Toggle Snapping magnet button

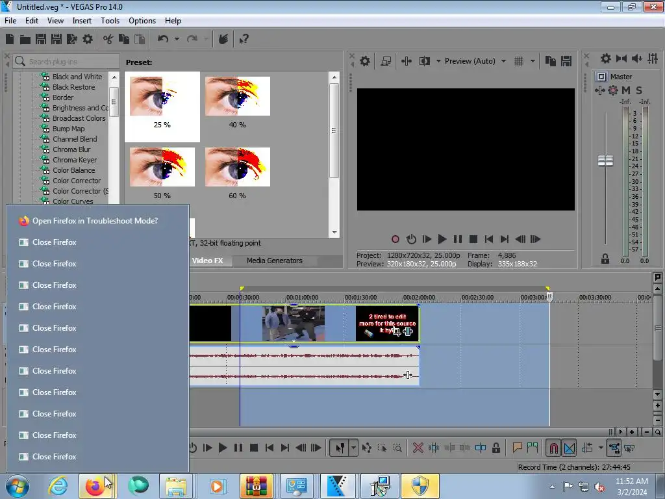point(553,448)
